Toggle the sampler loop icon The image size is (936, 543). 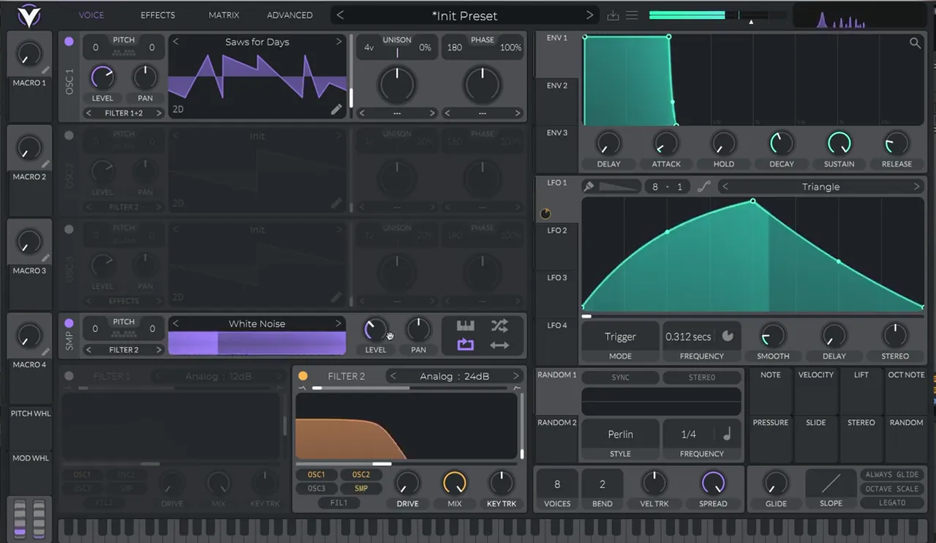(466, 345)
